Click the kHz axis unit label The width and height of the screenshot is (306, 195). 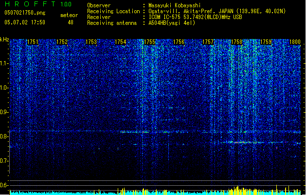(4, 39)
